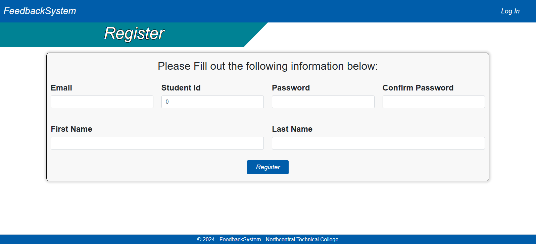Select the Password input box
Image resolution: width=536 pixels, height=244 pixels.
[x=323, y=102]
